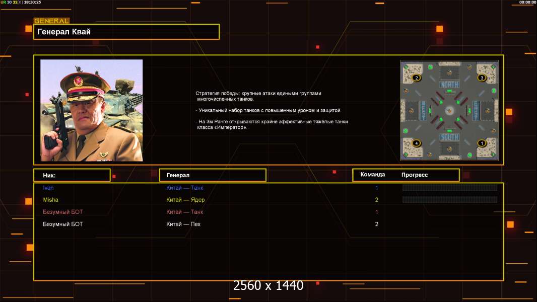Viewport: 537px width, 302px height.
Task: Click start position 2 on the minimap
Action: point(416,78)
